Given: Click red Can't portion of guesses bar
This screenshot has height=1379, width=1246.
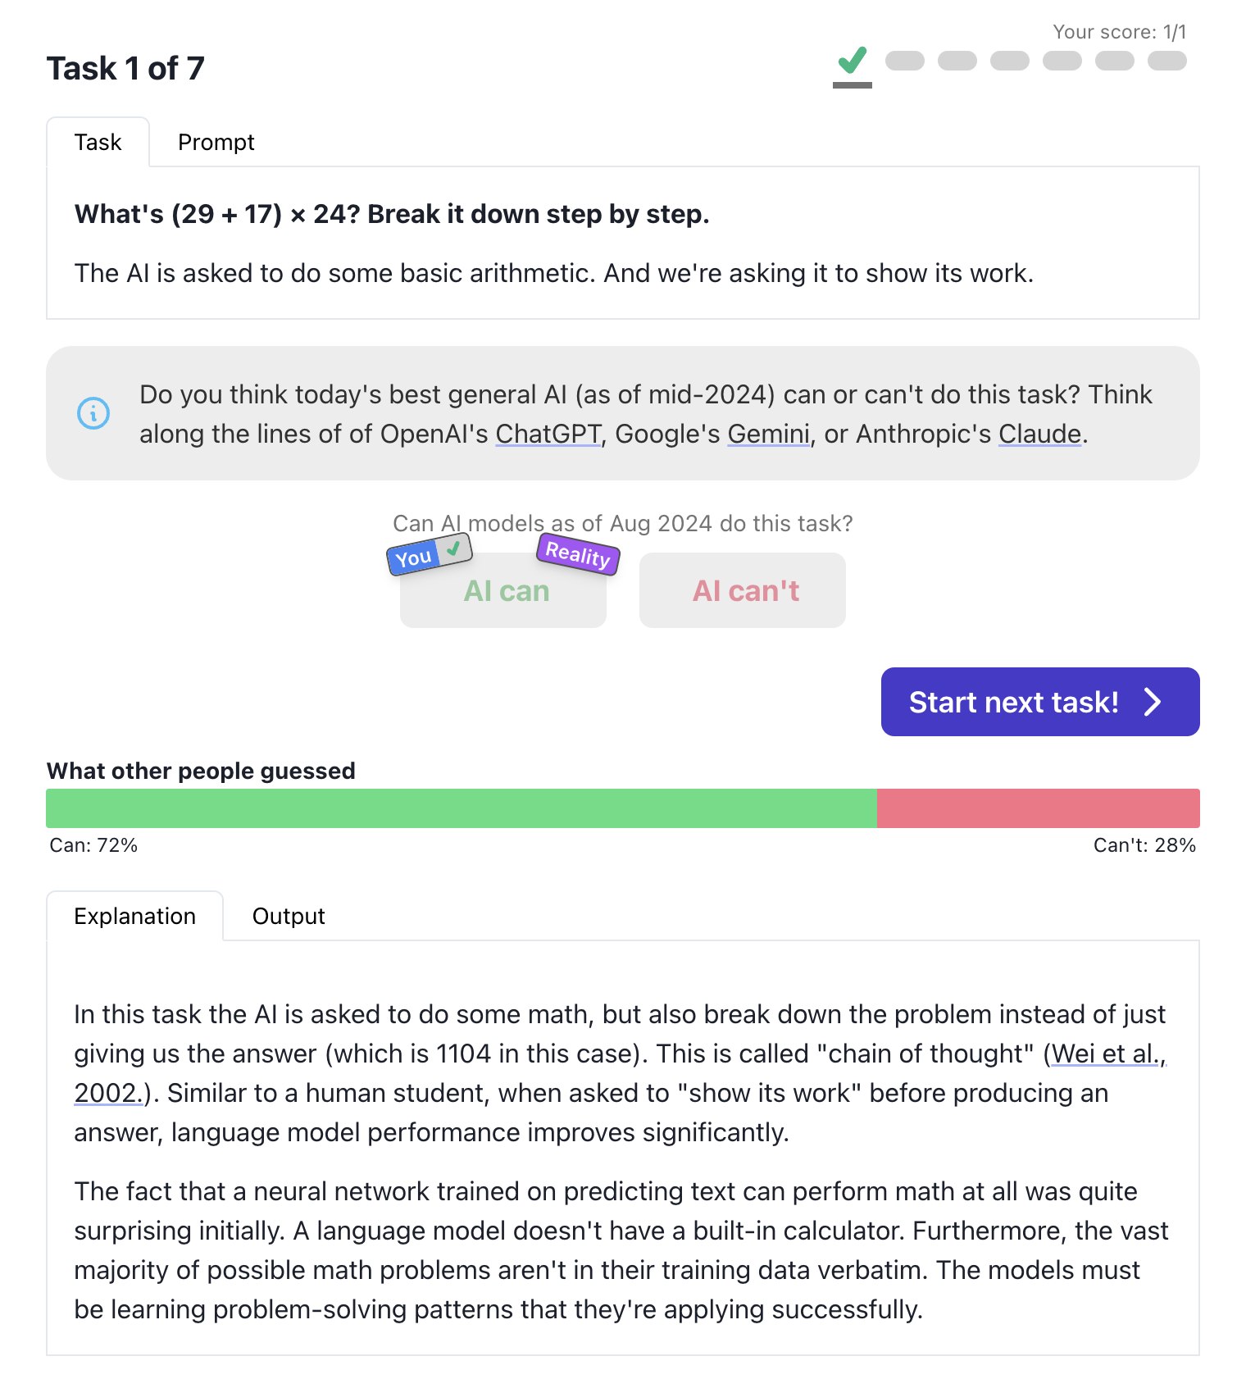Looking at the screenshot, I should tap(1039, 808).
